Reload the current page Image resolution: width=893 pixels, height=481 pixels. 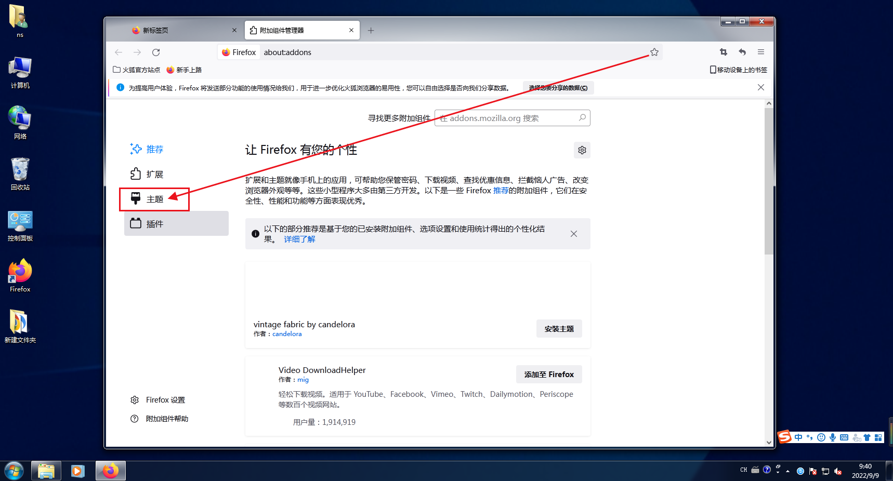point(156,52)
